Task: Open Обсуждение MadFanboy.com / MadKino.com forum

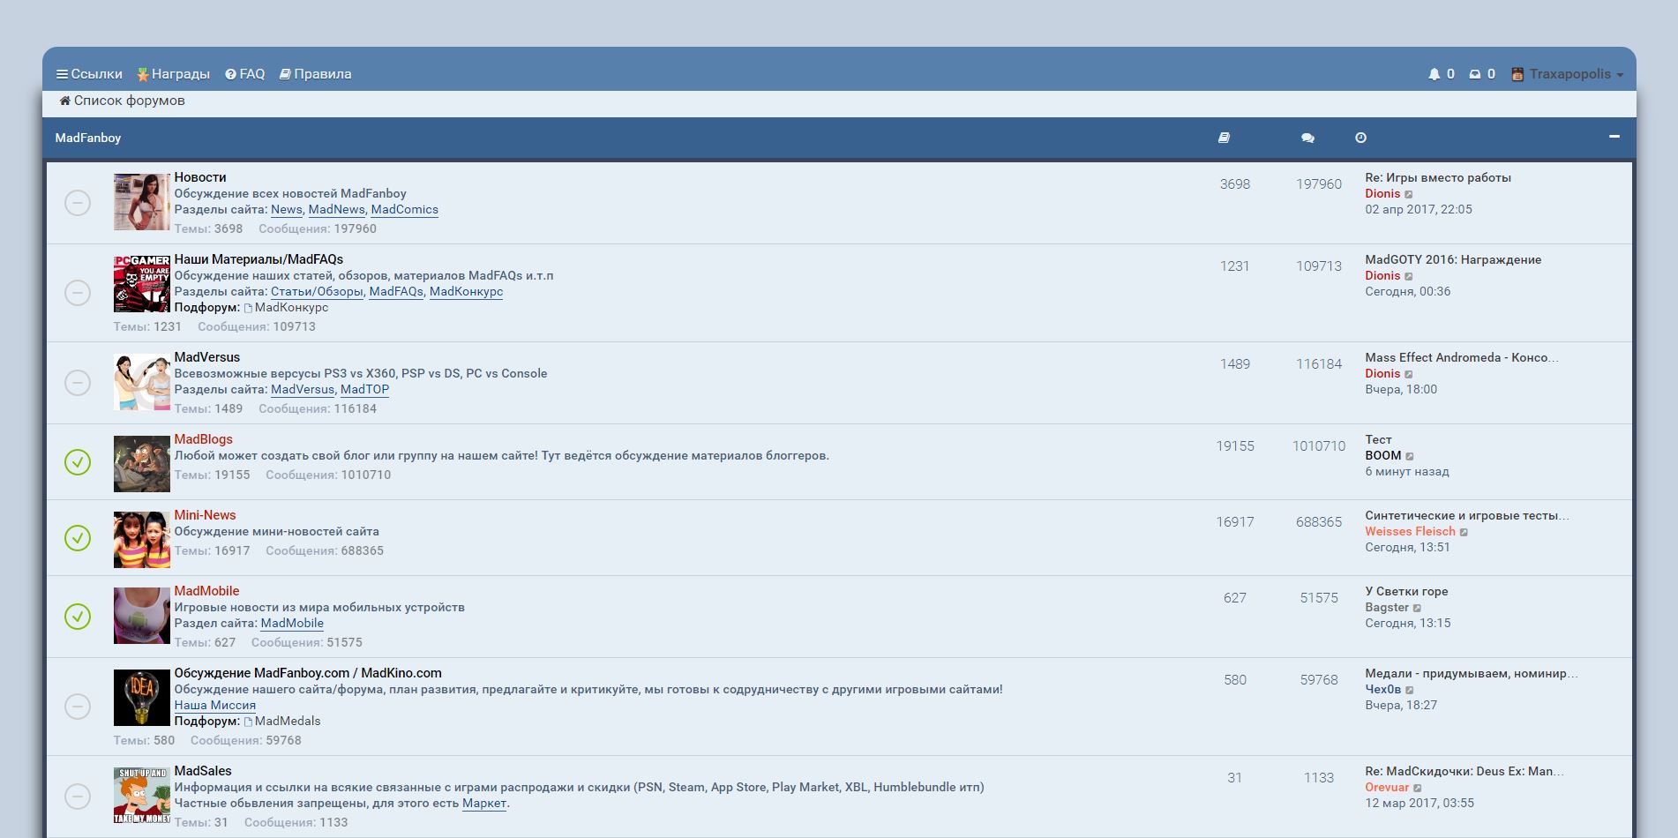Action: click(308, 673)
